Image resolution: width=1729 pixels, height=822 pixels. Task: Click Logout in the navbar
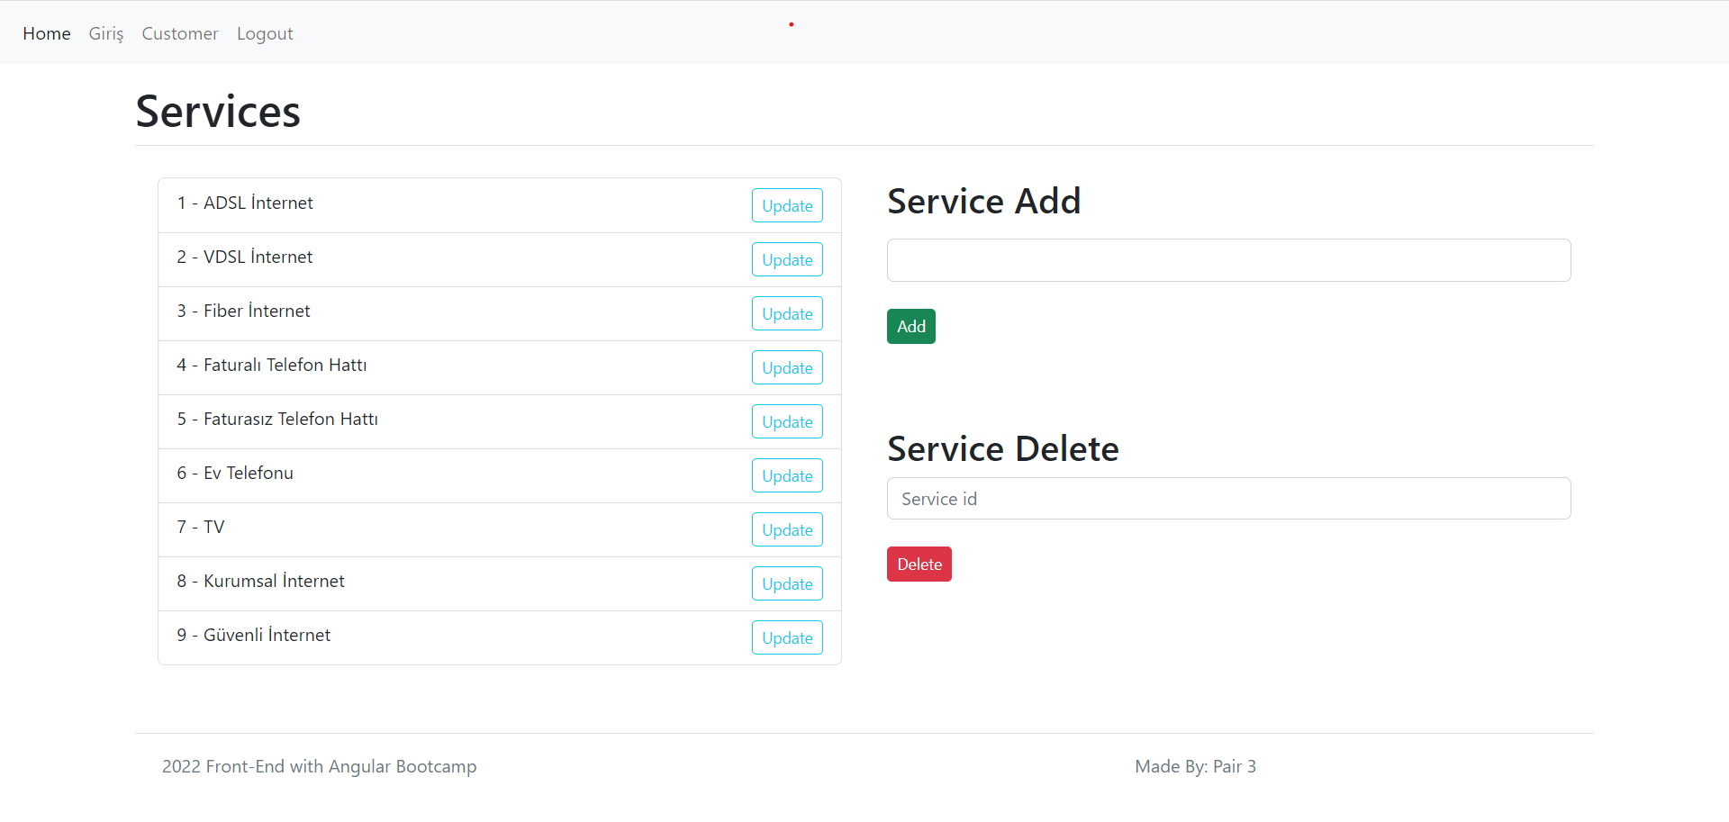coord(265,33)
